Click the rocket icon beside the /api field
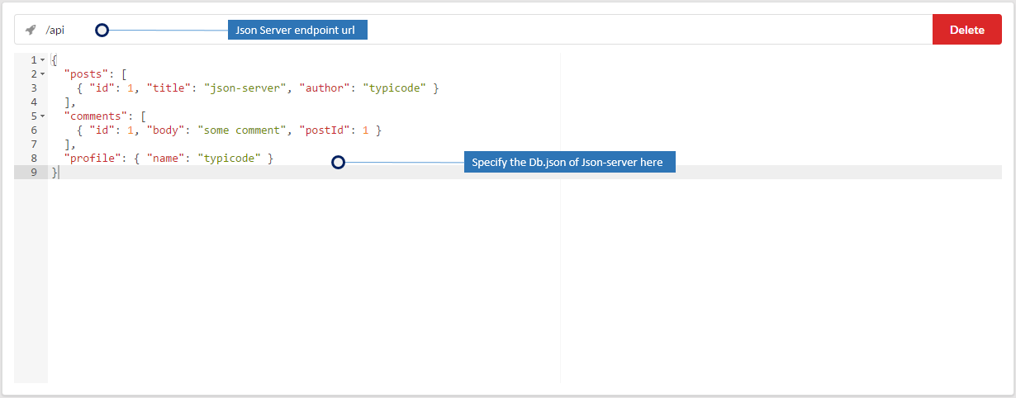 click(x=31, y=30)
